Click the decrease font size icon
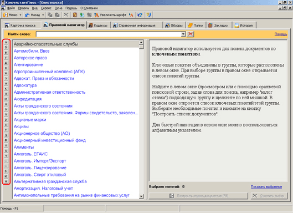Screen dimensions: 293x213 coord(131,15)
